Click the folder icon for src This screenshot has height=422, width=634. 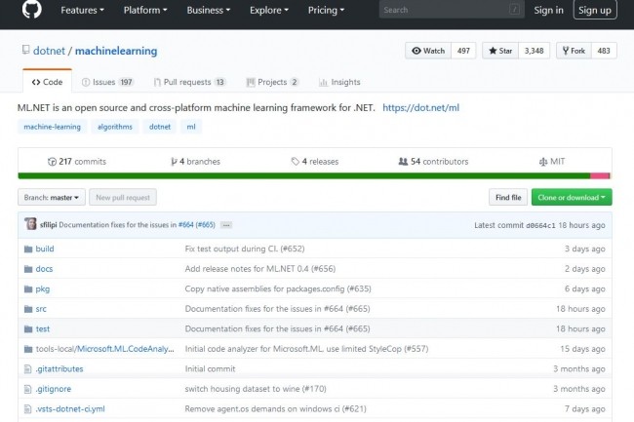pos(28,309)
